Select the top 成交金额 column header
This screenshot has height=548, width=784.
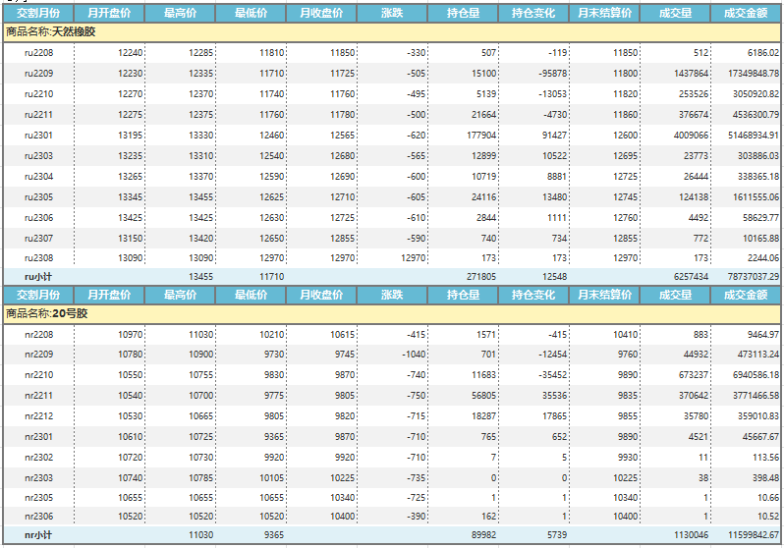tap(747, 14)
